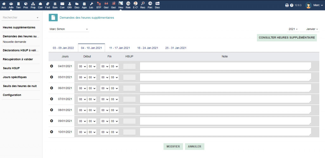
Task: Open Fin hour dropdown for 06/01/2021
Action: [105, 88]
